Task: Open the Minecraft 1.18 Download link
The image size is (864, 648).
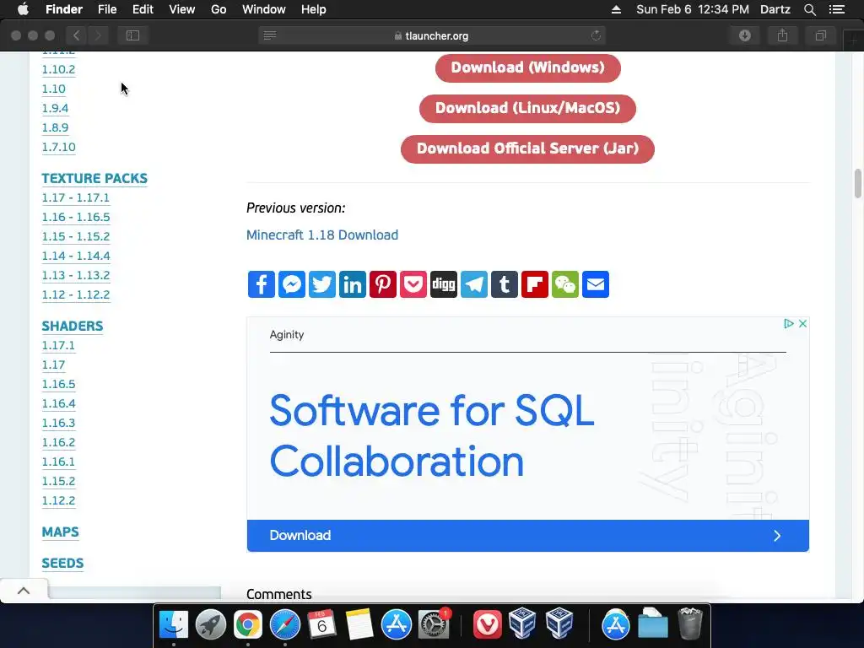Action: (321, 235)
